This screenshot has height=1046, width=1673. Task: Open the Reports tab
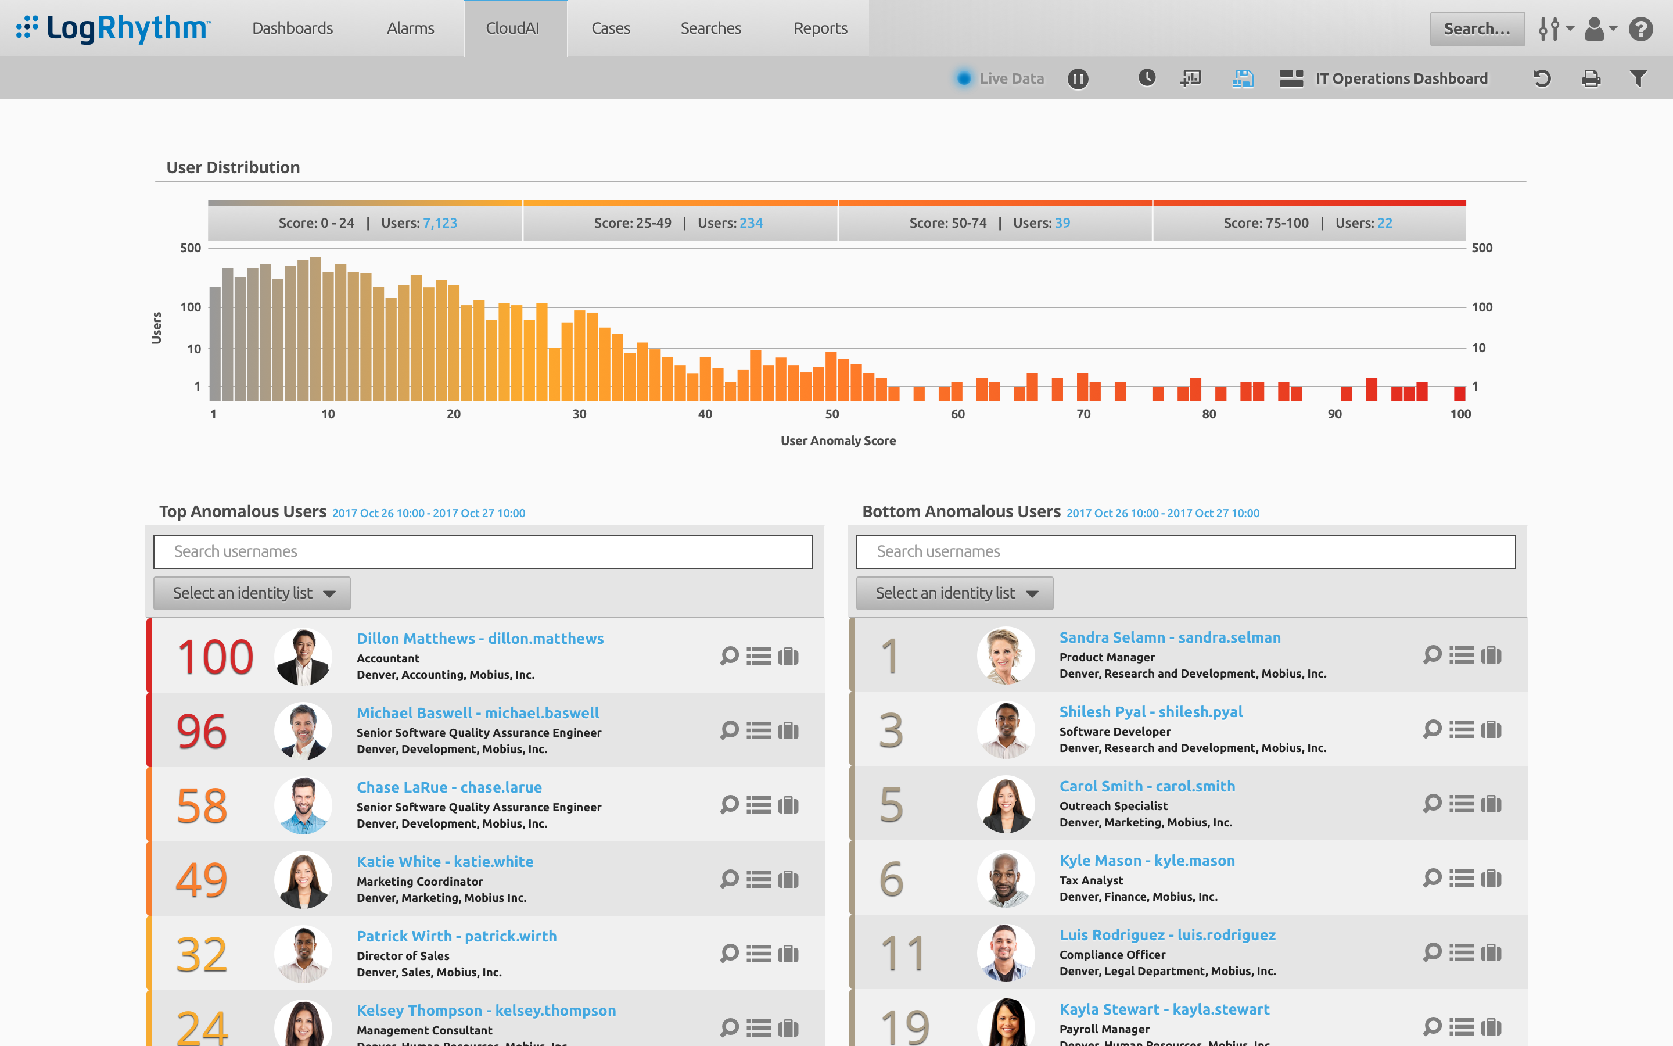click(820, 28)
